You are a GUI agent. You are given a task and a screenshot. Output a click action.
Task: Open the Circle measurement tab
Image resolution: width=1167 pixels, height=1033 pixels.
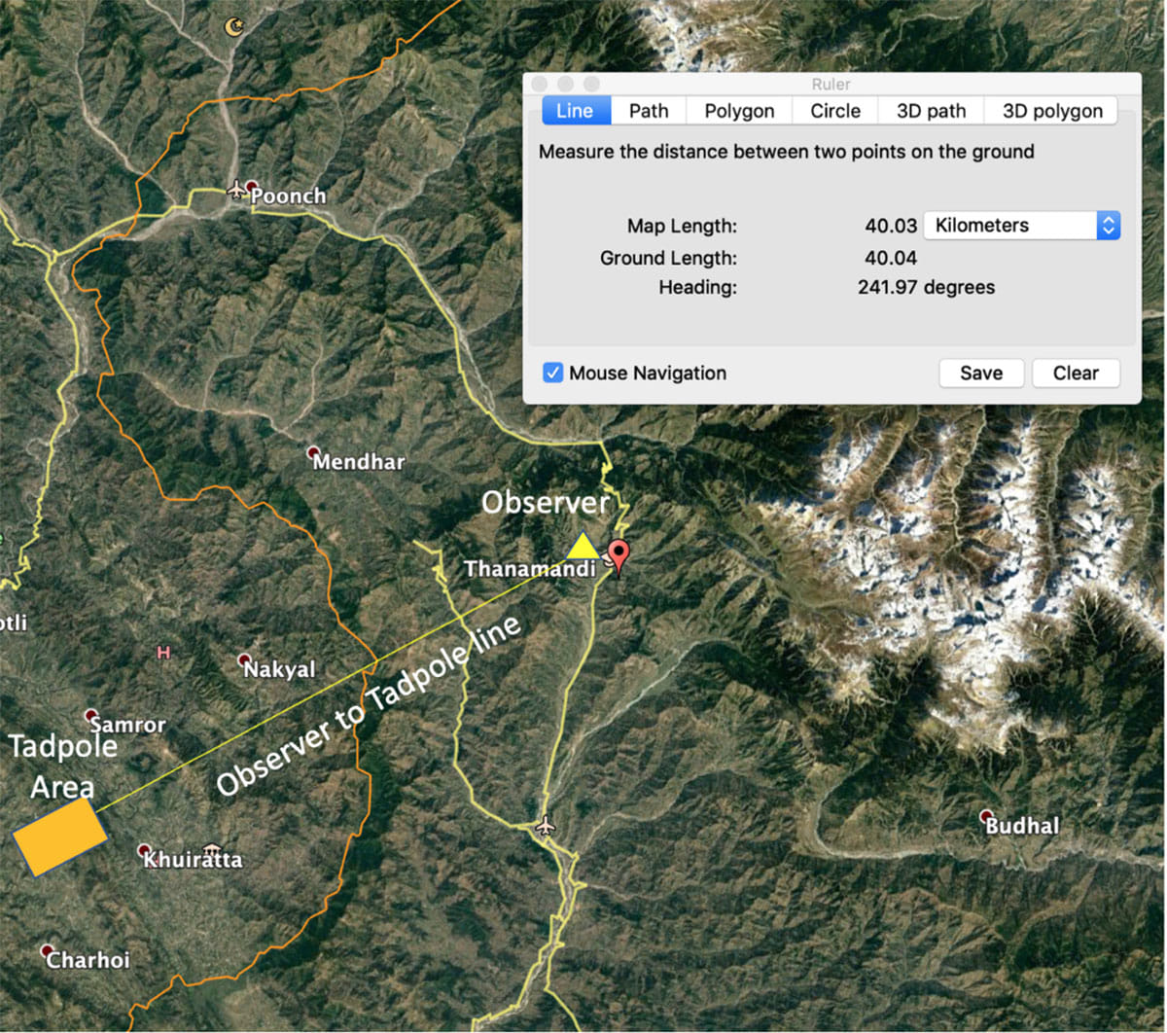(835, 111)
